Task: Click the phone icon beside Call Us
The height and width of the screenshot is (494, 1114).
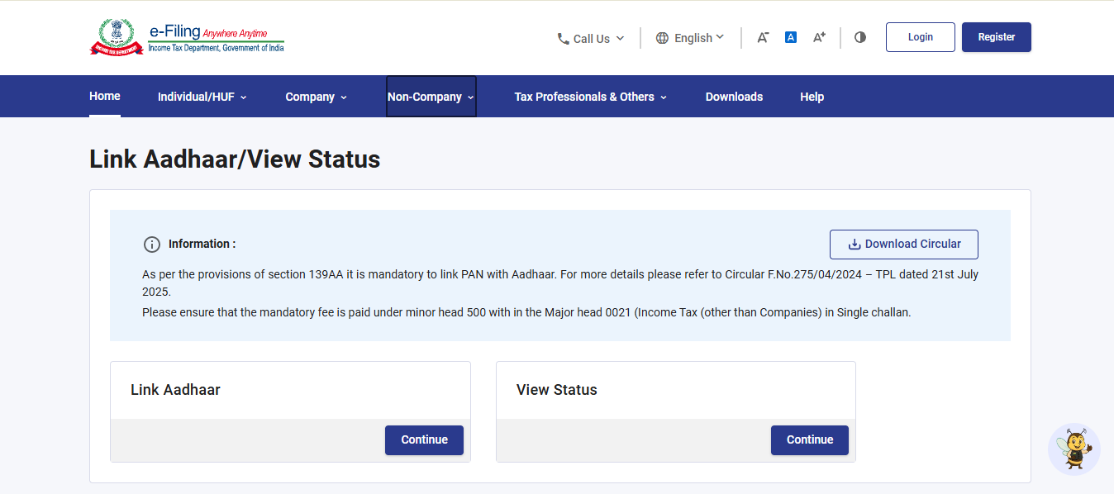Action: [x=563, y=38]
